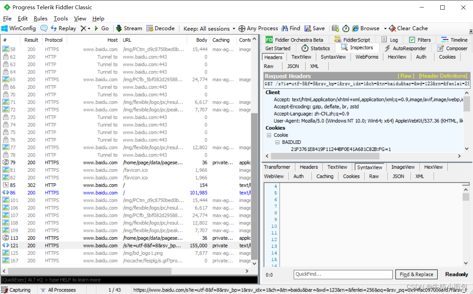The height and width of the screenshot is (294, 473).
Task: Click the Find & Replace button
Action: click(416, 274)
